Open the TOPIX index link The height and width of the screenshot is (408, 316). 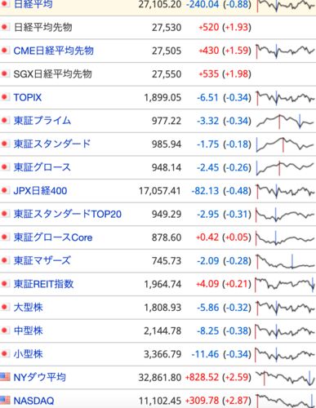click(28, 97)
